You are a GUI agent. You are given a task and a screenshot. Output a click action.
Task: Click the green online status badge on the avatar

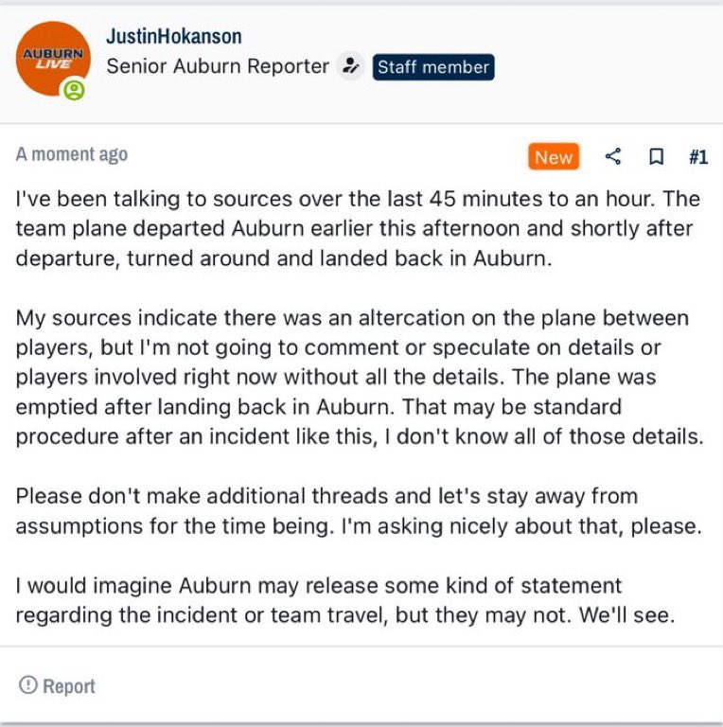[74, 90]
